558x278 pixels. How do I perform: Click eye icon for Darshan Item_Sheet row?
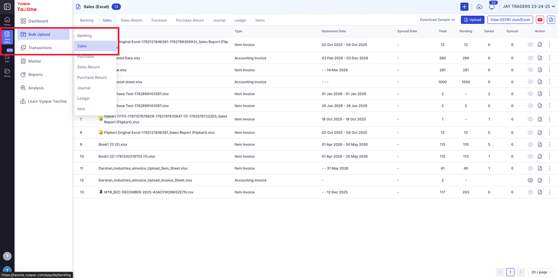tap(530, 168)
